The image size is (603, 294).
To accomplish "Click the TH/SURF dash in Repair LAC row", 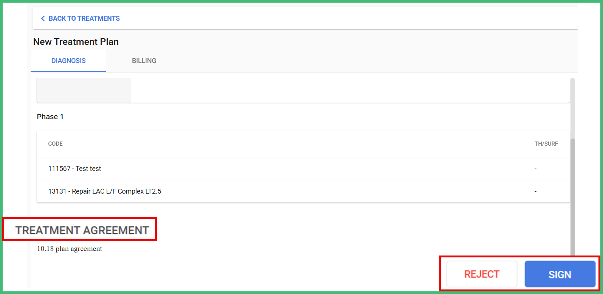I will pos(535,191).
